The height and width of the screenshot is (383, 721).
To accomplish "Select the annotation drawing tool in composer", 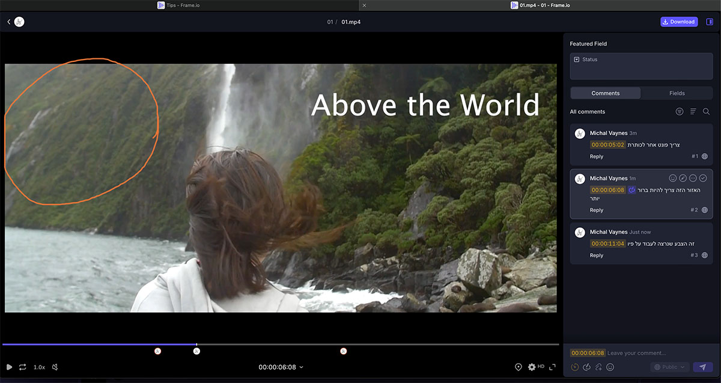I will click(587, 367).
